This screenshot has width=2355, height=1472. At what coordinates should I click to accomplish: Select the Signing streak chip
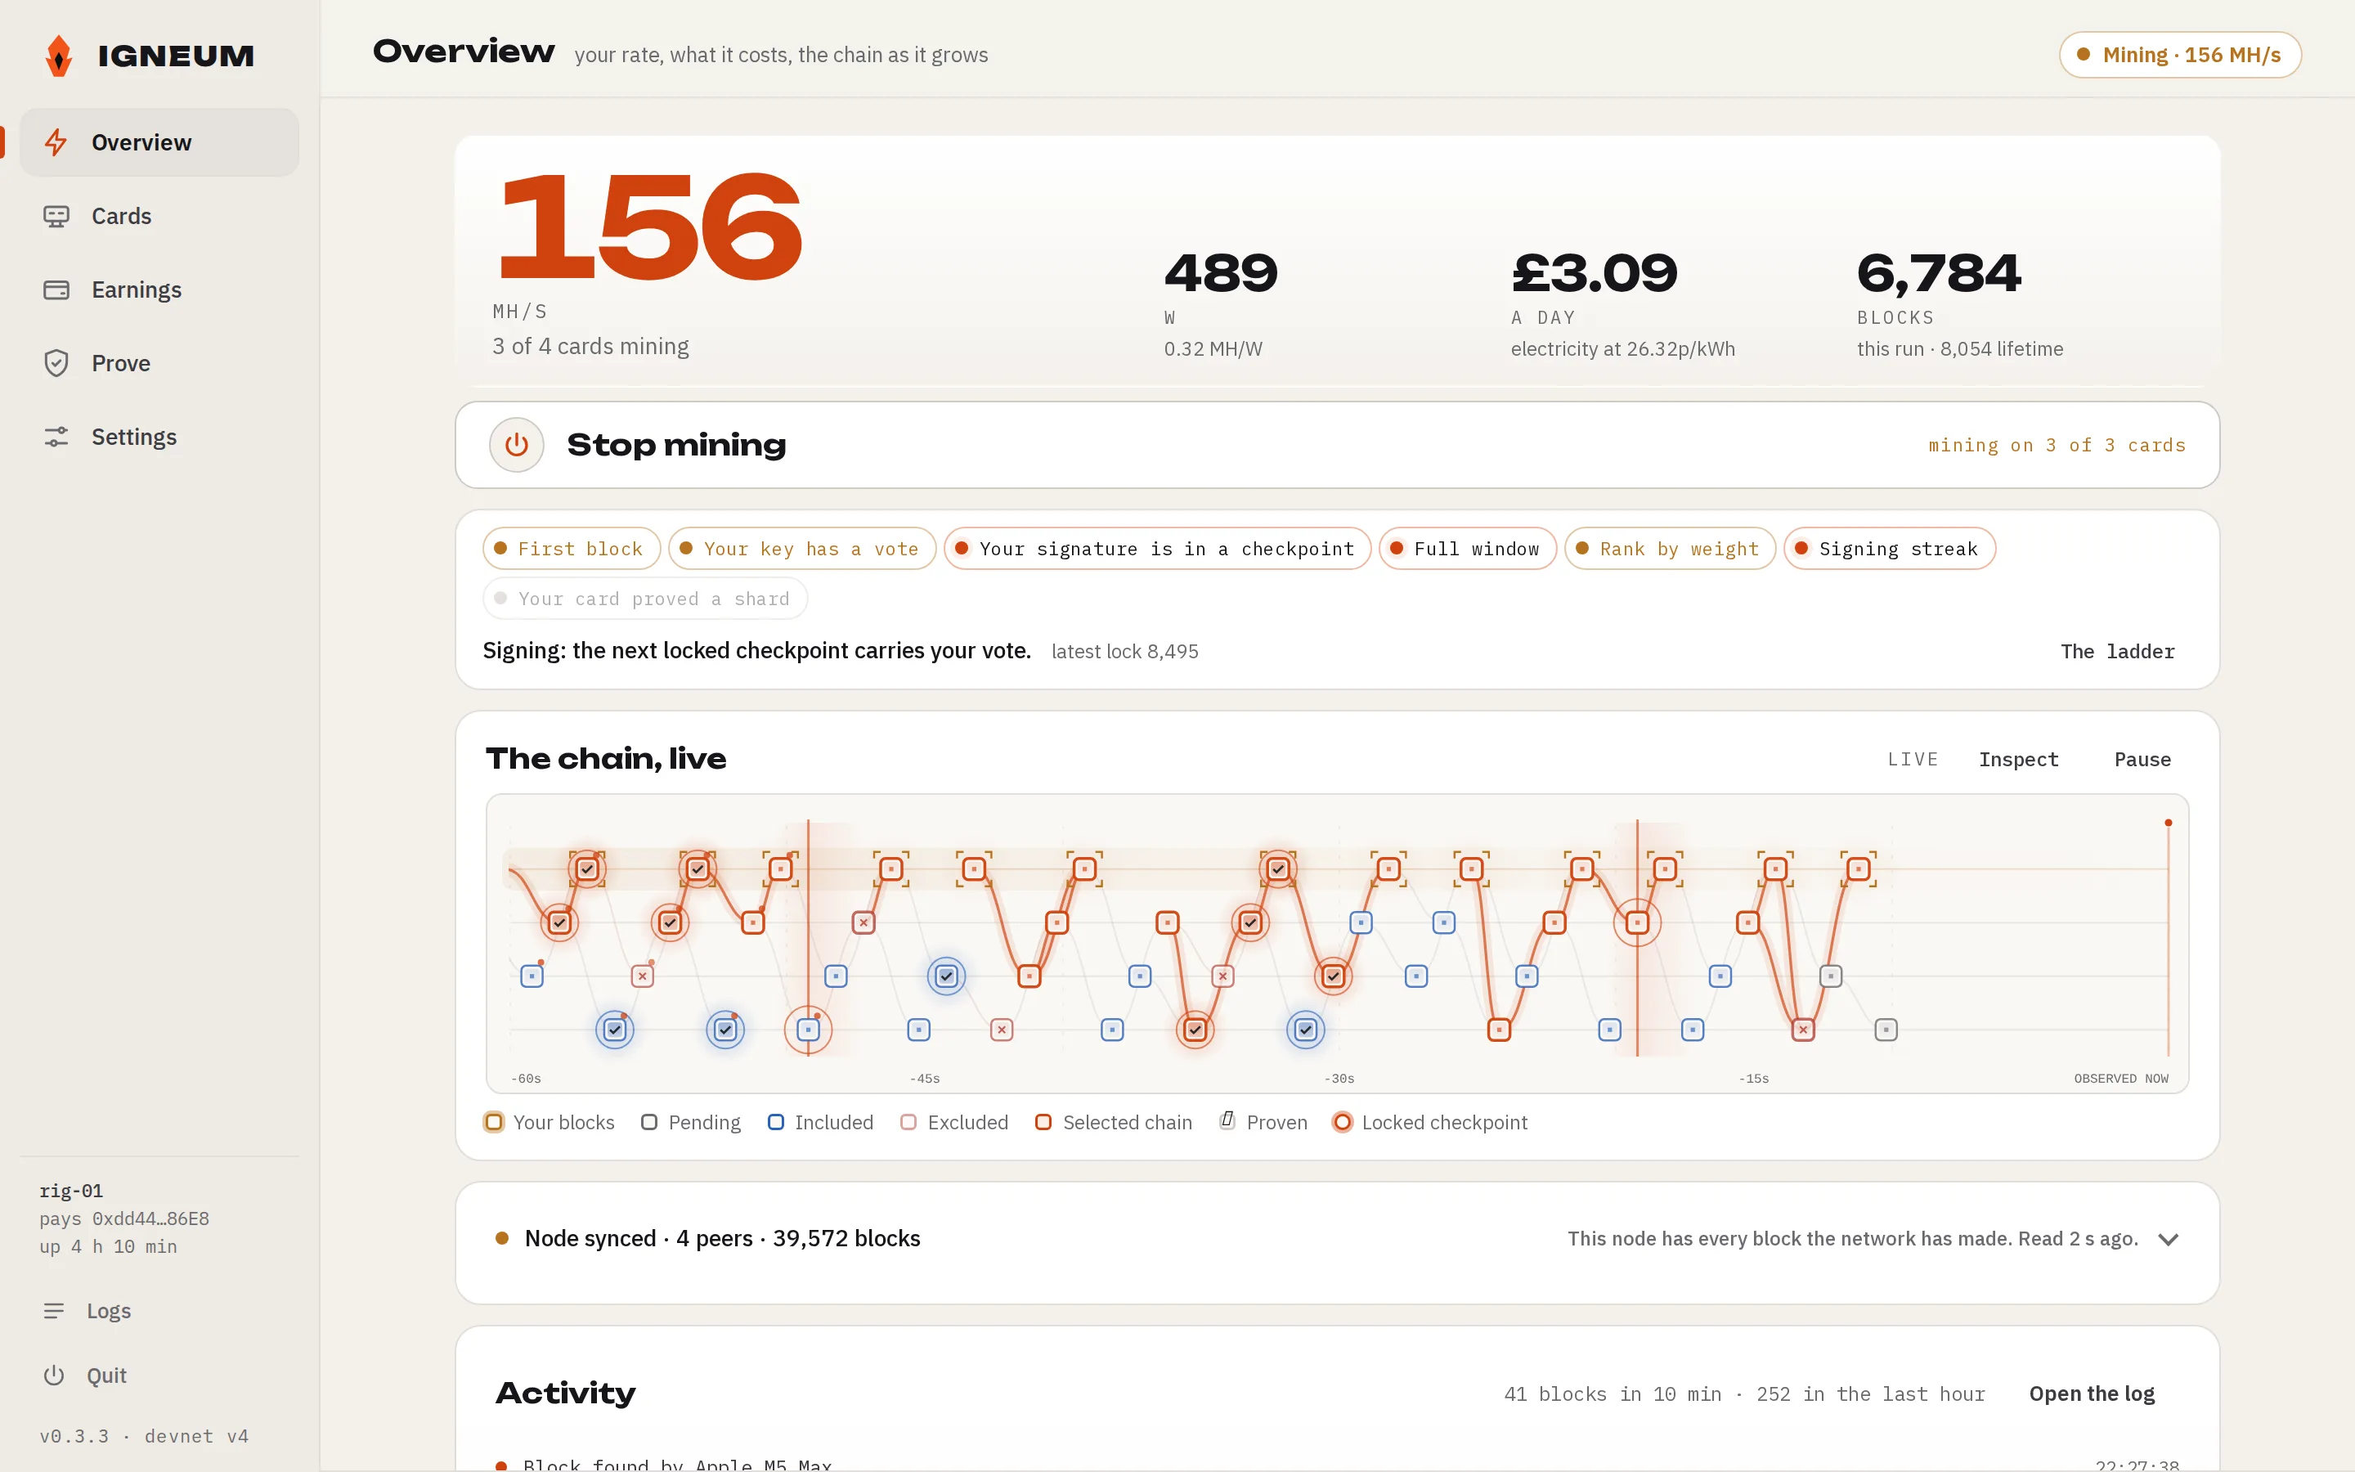tap(1890, 549)
